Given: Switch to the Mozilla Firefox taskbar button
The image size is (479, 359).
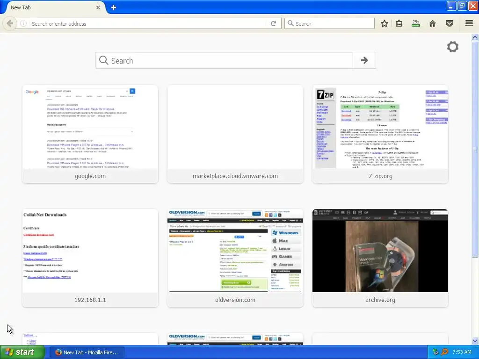Looking at the screenshot, I should click(x=87, y=352).
